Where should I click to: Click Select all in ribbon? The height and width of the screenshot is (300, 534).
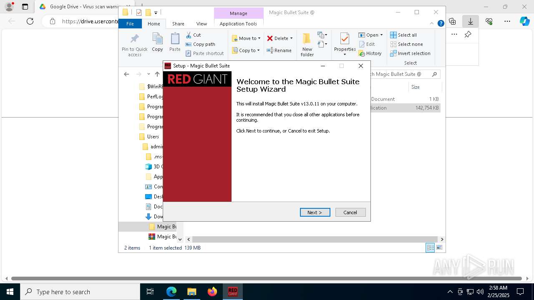403,35
